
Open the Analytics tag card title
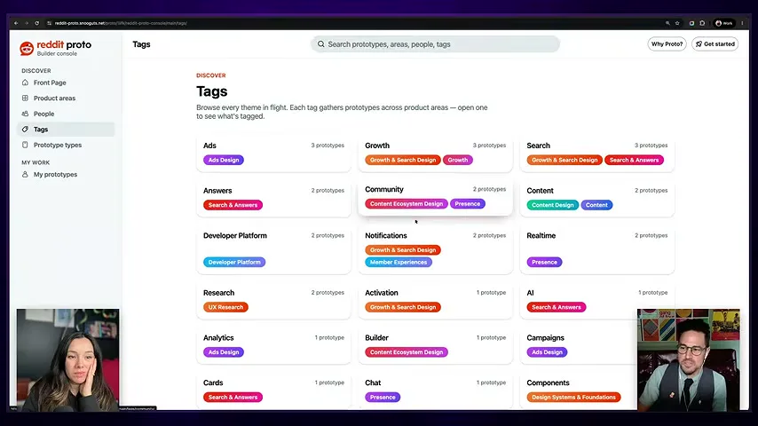[x=218, y=337]
